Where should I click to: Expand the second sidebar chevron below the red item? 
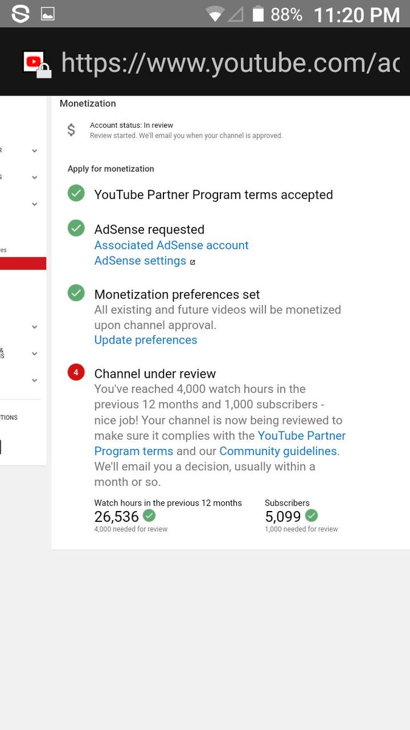coord(35,353)
